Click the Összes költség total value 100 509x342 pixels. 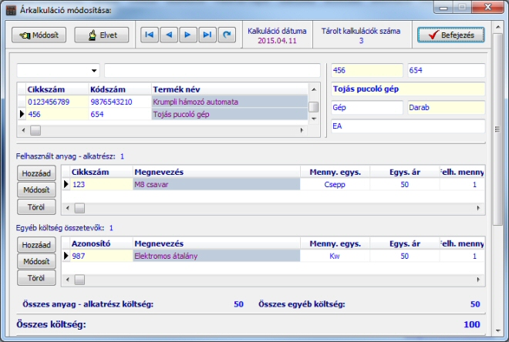pyautogui.click(x=472, y=324)
